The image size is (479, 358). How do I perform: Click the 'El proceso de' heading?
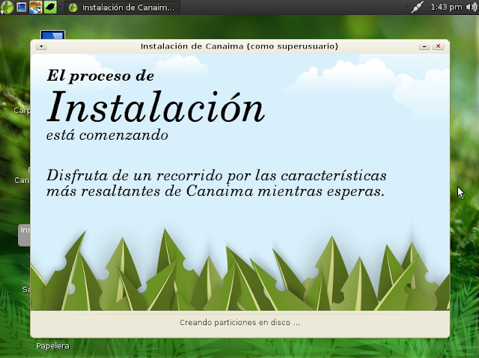[100, 75]
